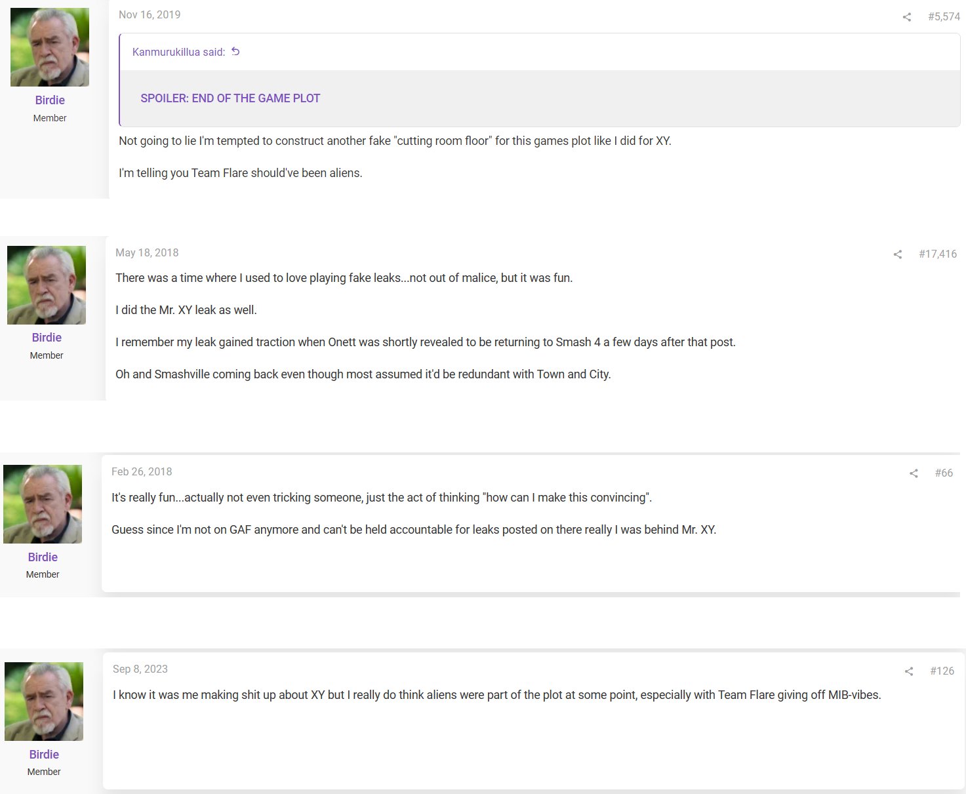This screenshot has width=966, height=794.
Task: Click line about fake 'cutting room floor'
Action: (395, 141)
